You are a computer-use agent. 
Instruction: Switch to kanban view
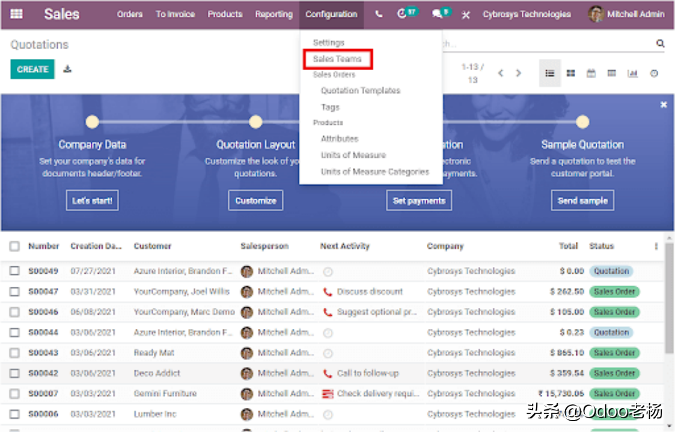(x=570, y=74)
